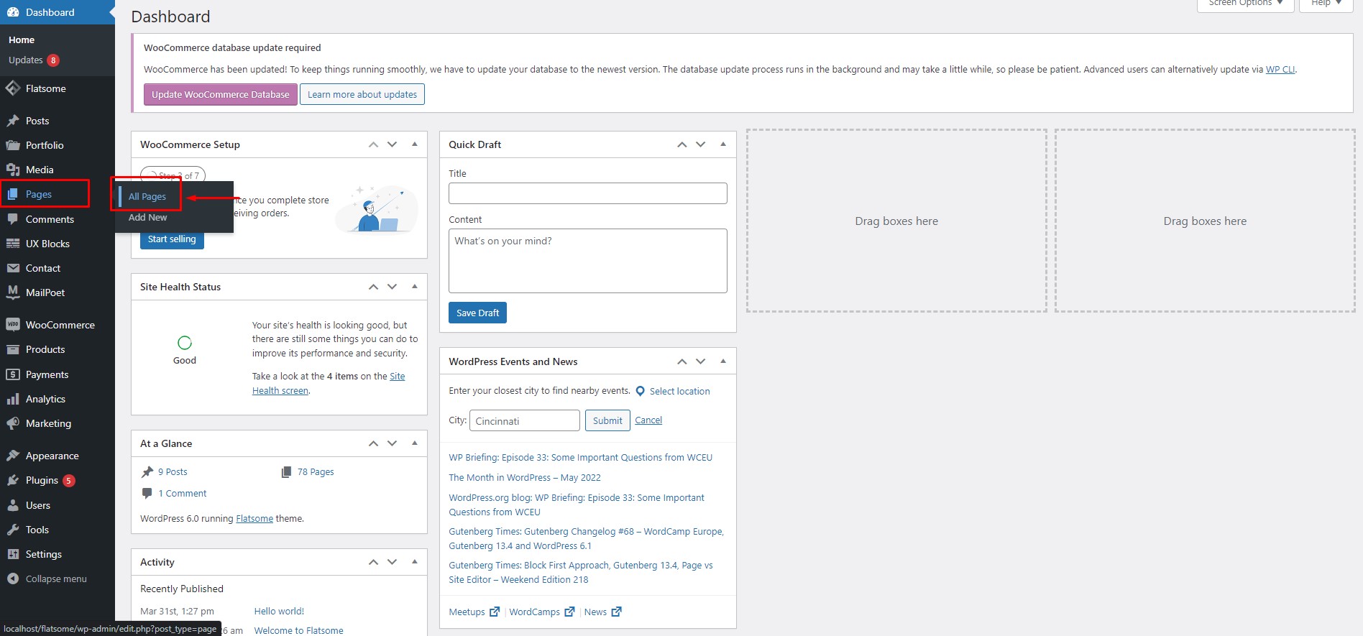The image size is (1363, 636).
Task: Open the WooCommerce menu
Action: pyautogui.click(x=58, y=325)
